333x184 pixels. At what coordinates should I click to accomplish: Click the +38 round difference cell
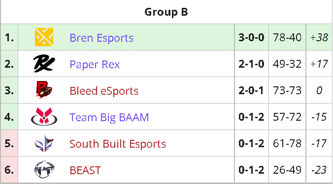[319, 37]
